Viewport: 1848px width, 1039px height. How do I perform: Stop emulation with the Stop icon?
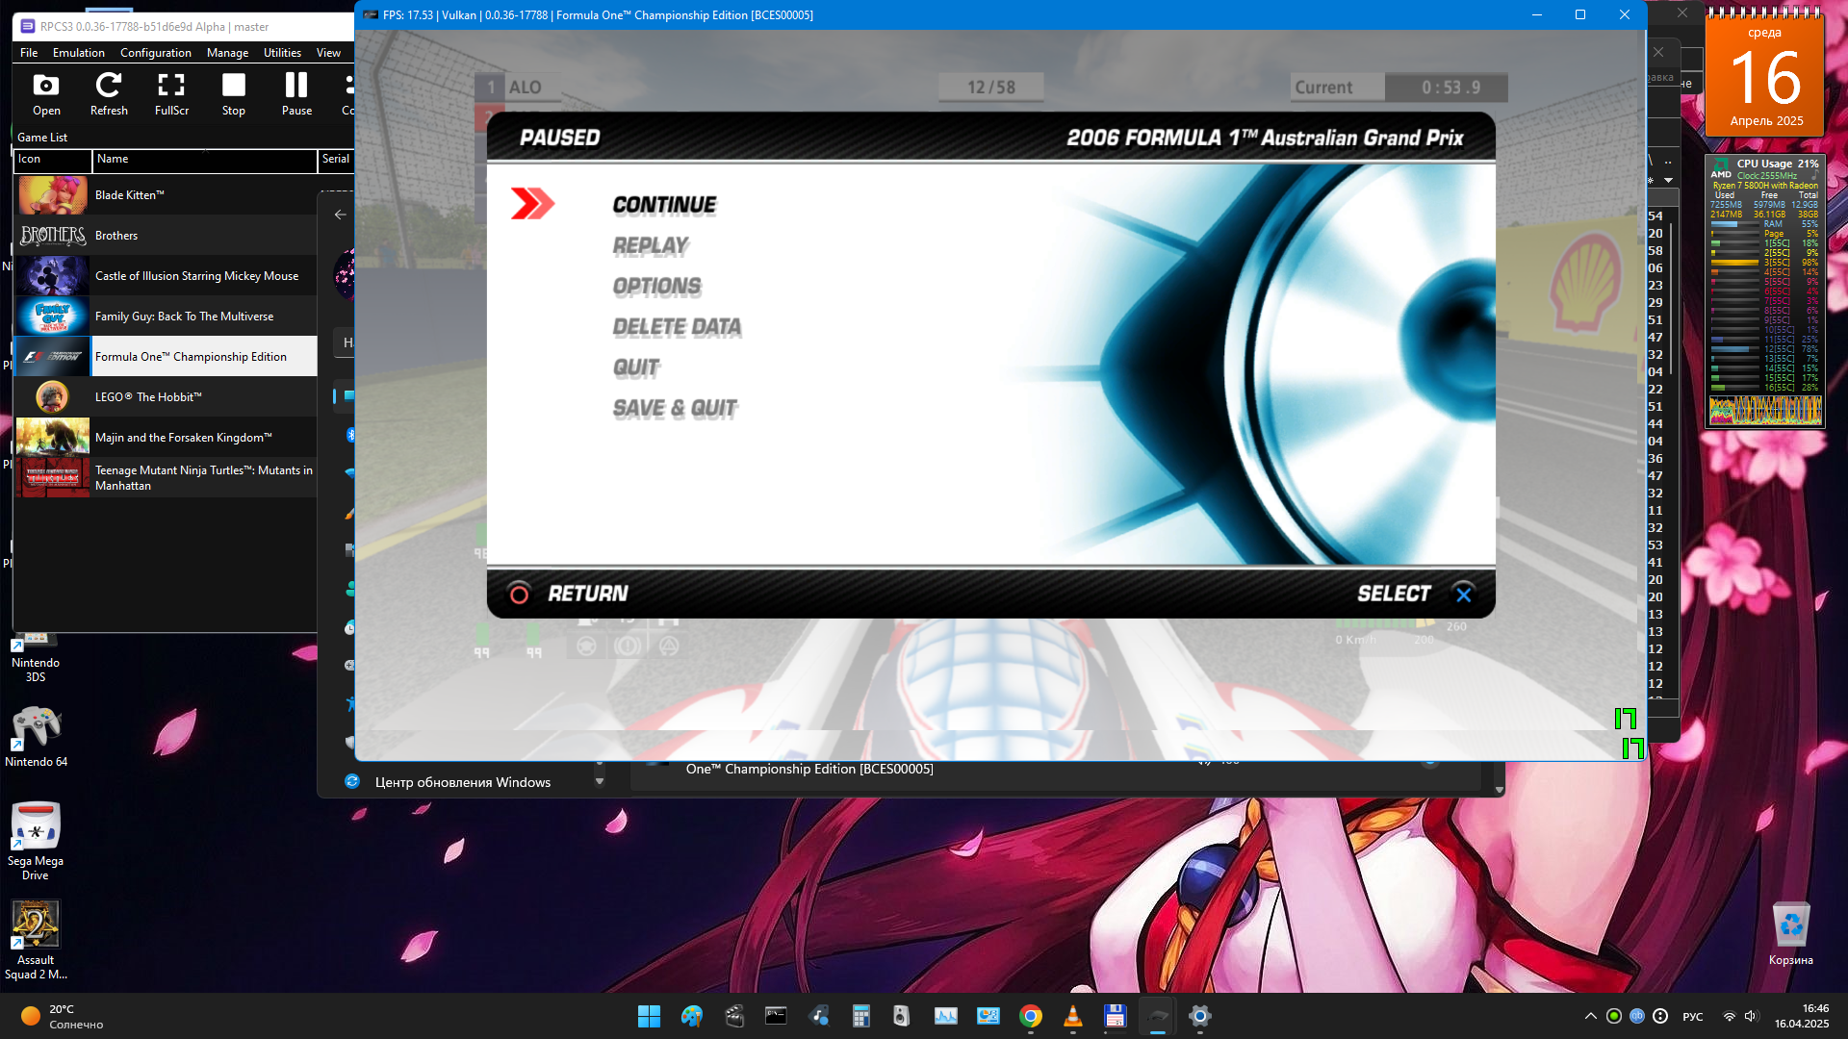point(234,94)
